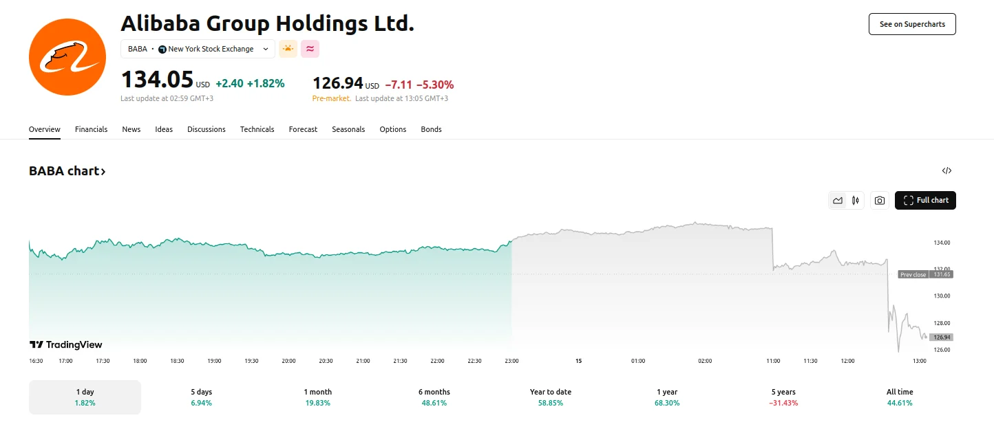This screenshot has height=431, width=994.
Task: Take a chart snapshot with camera icon
Action: pyautogui.click(x=880, y=201)
